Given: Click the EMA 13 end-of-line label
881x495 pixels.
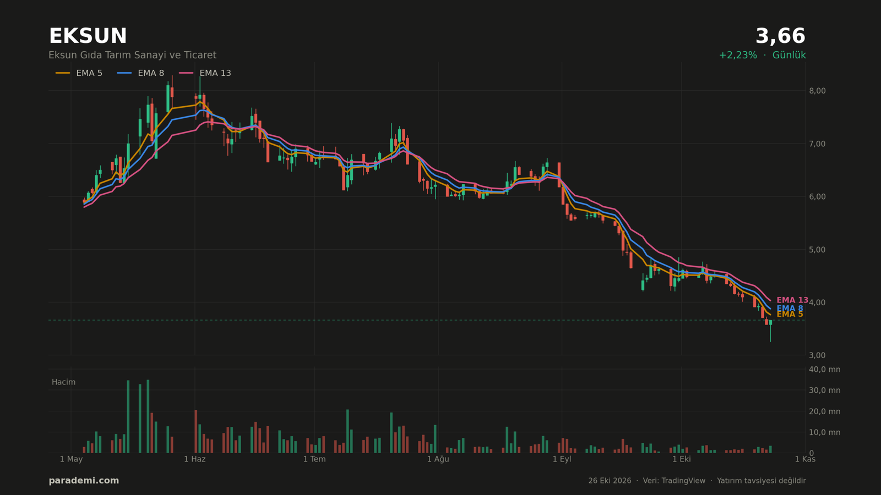Looking at the screenshot, I should pyautogui.click(x=792, y=300).
